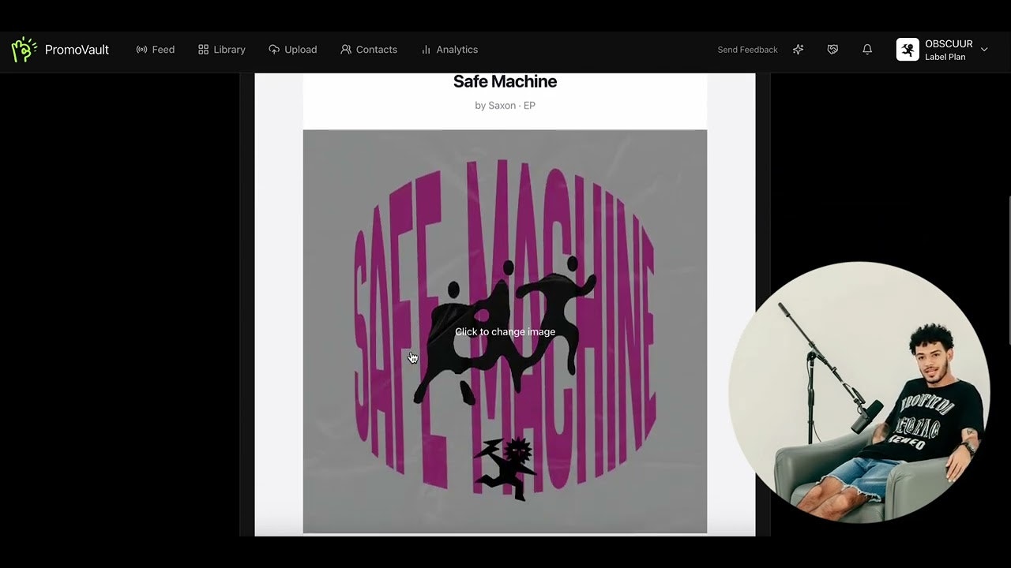Expand the OBSCUUR account dropdown
Screen dimensions: 1011x568
(984, 50)
